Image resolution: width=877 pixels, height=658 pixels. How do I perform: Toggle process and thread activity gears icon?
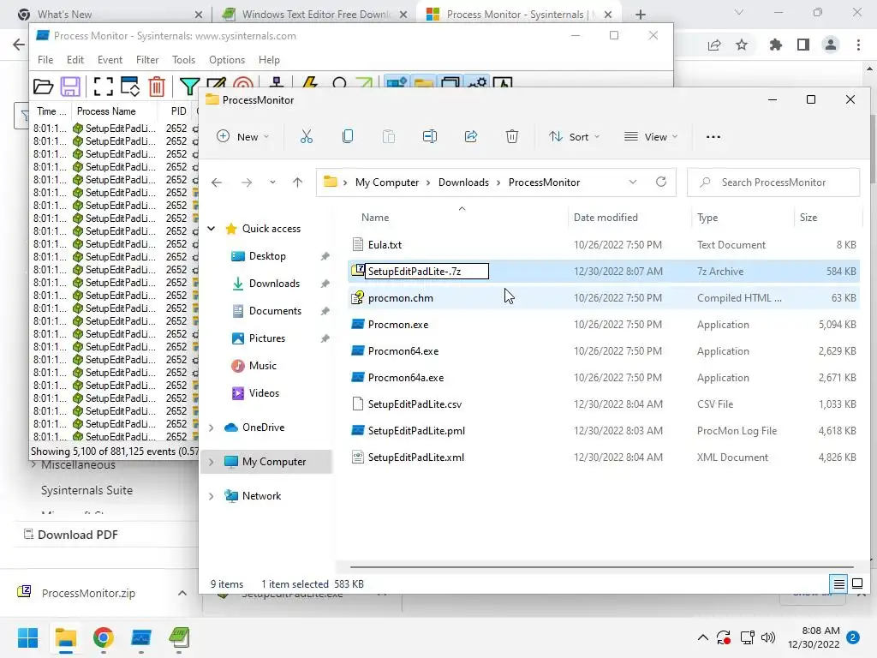(477, 83)
